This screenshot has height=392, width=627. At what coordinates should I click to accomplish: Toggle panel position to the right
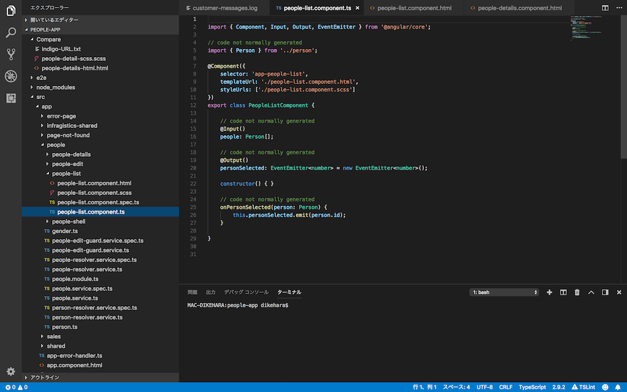tap(605, 292)
